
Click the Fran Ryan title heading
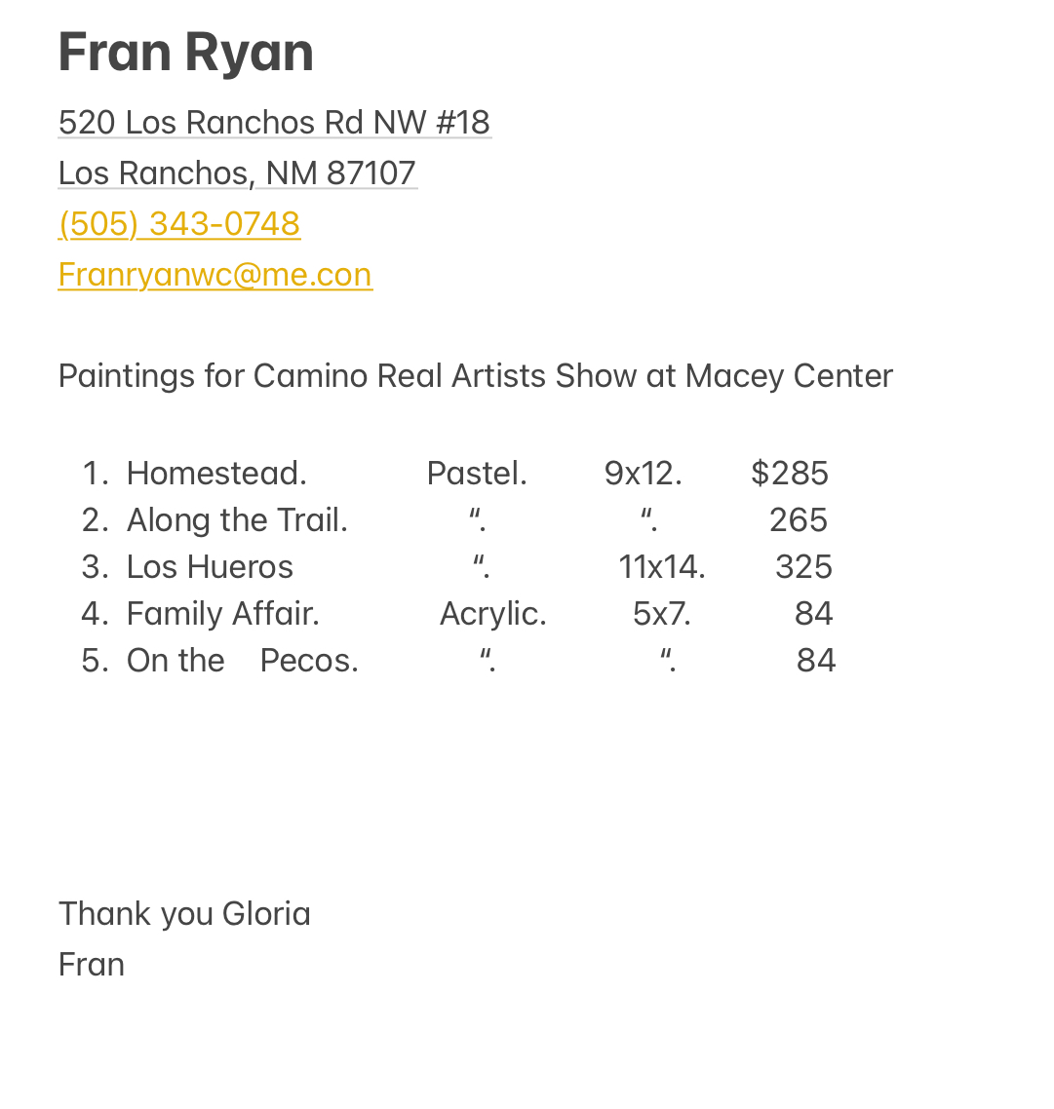point(185,53)
